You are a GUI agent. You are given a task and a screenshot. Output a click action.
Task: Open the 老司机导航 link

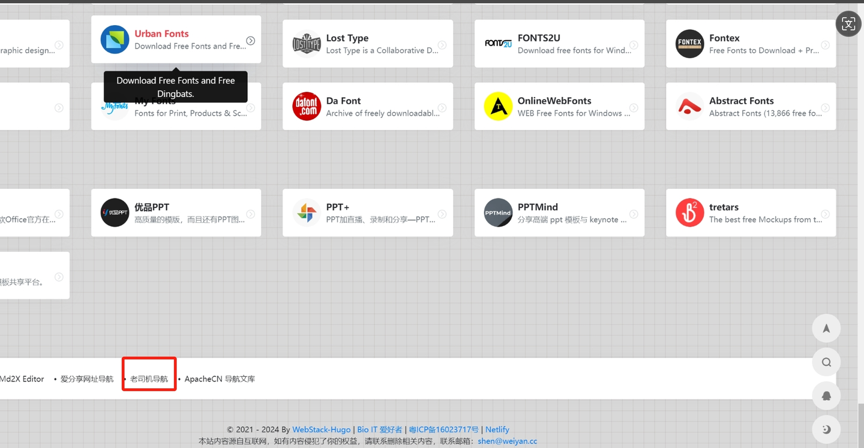point(149,379)
